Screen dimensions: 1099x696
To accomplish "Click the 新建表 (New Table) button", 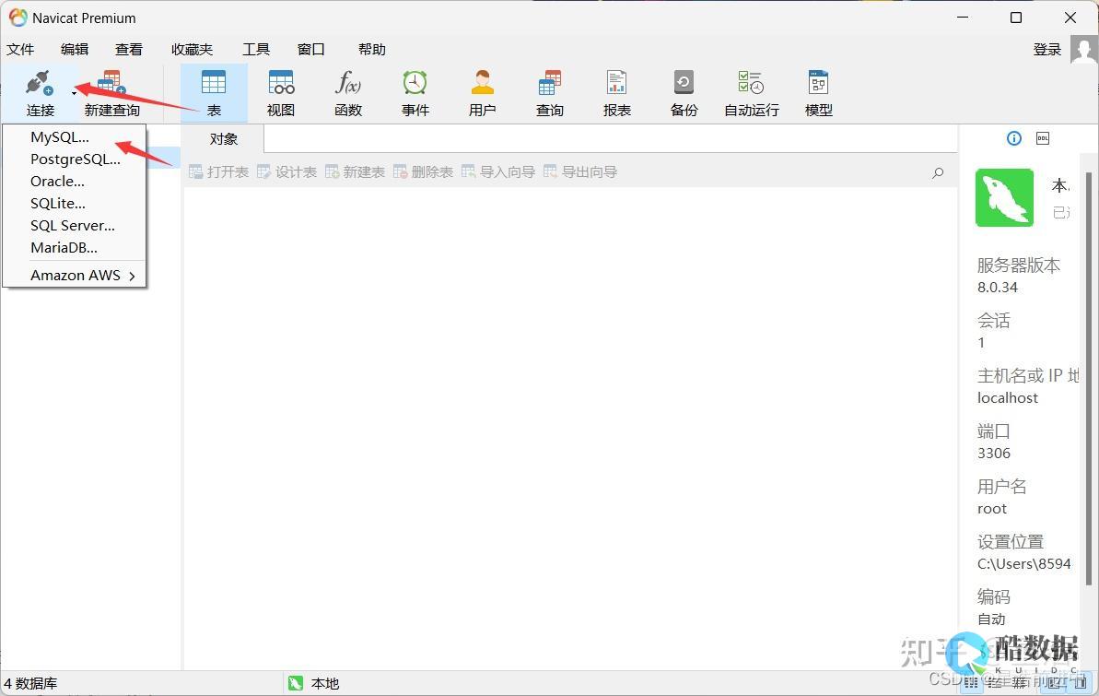I will coord(355,171).
